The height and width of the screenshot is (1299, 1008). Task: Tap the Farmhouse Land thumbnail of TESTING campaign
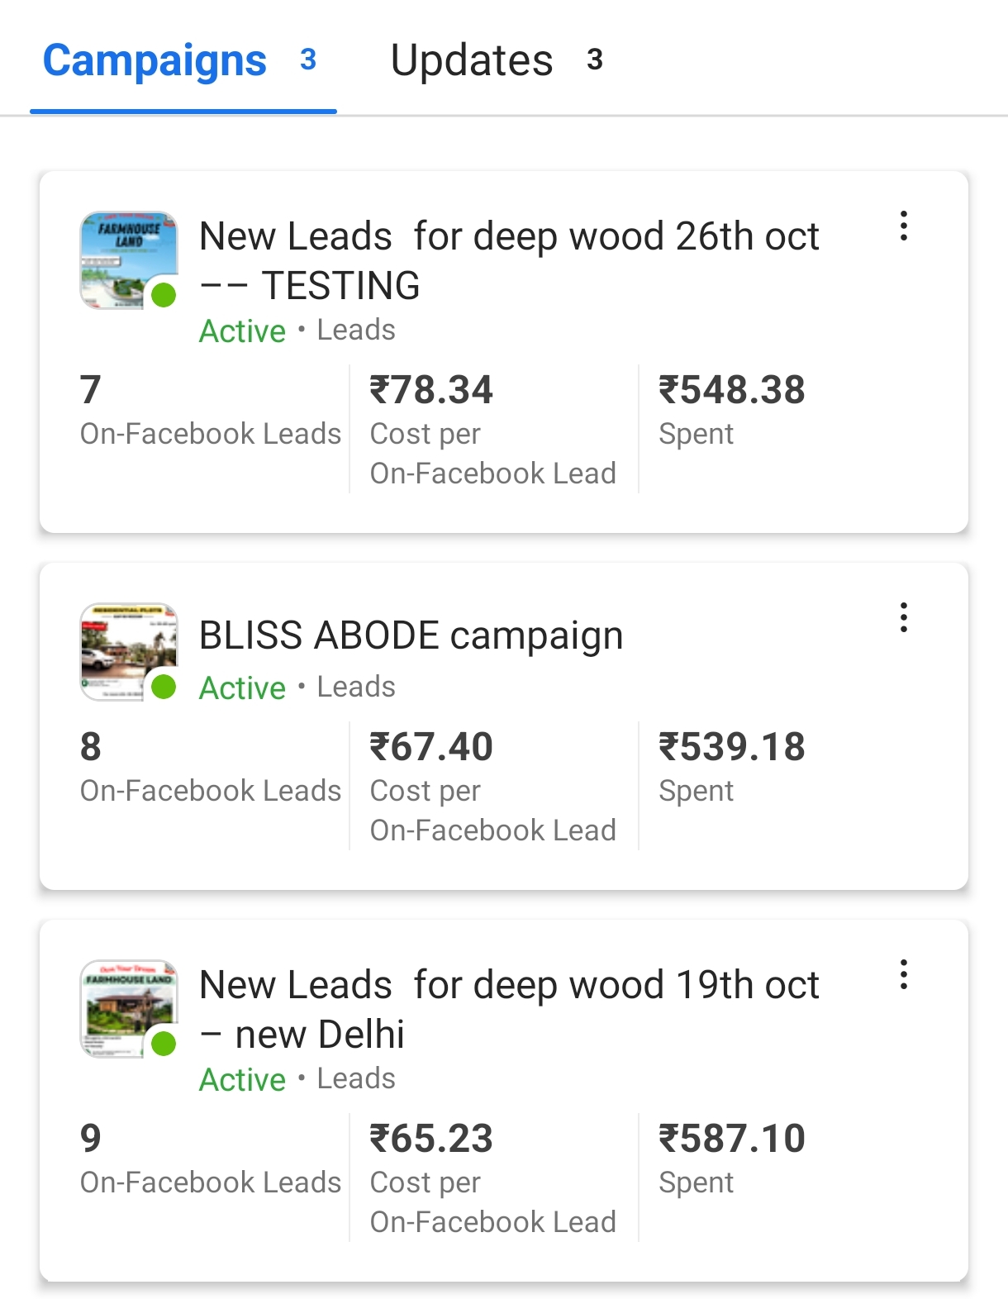128,260
